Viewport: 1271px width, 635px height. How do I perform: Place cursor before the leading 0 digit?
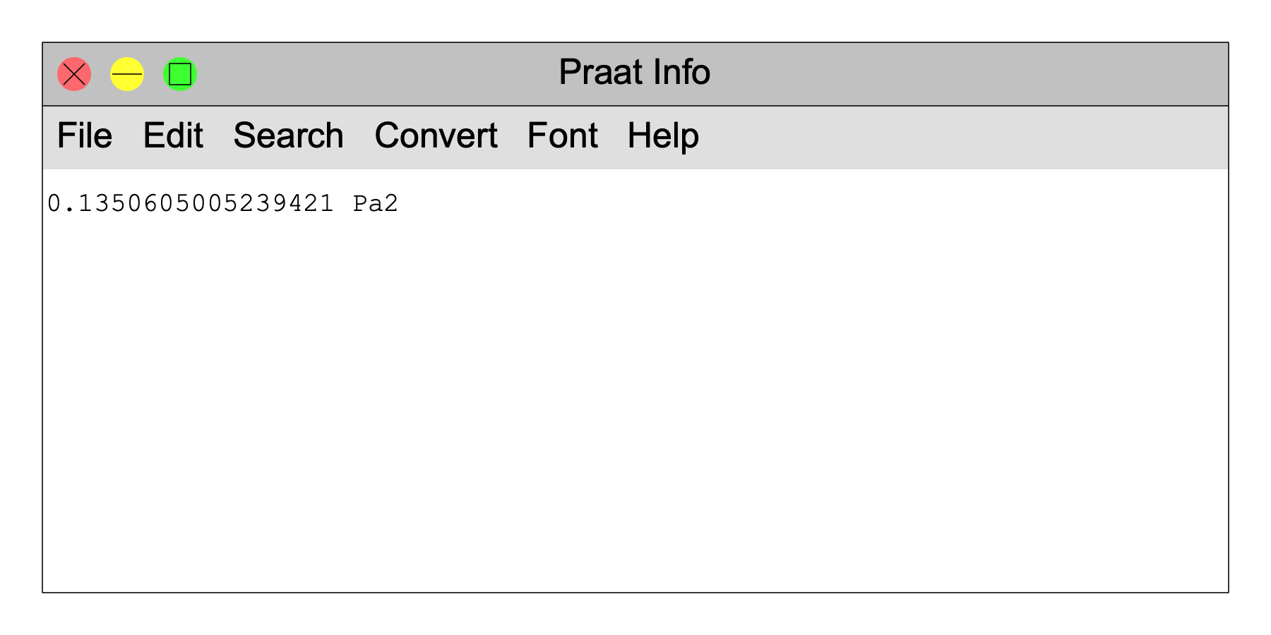(x=47, y=203)
